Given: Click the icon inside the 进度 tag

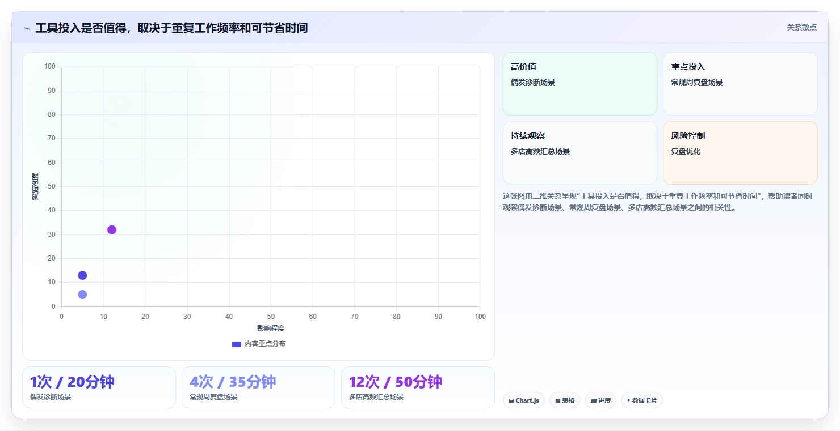Looking at the screenshot, I should pos(594,401).
